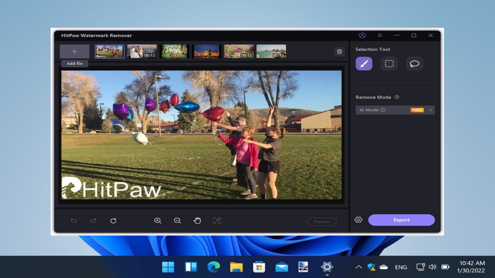Viewport: 495px width, 278px height.
Task: Select the pink flowers 00:12 thumbnail
Action: [x=239, y=51]
